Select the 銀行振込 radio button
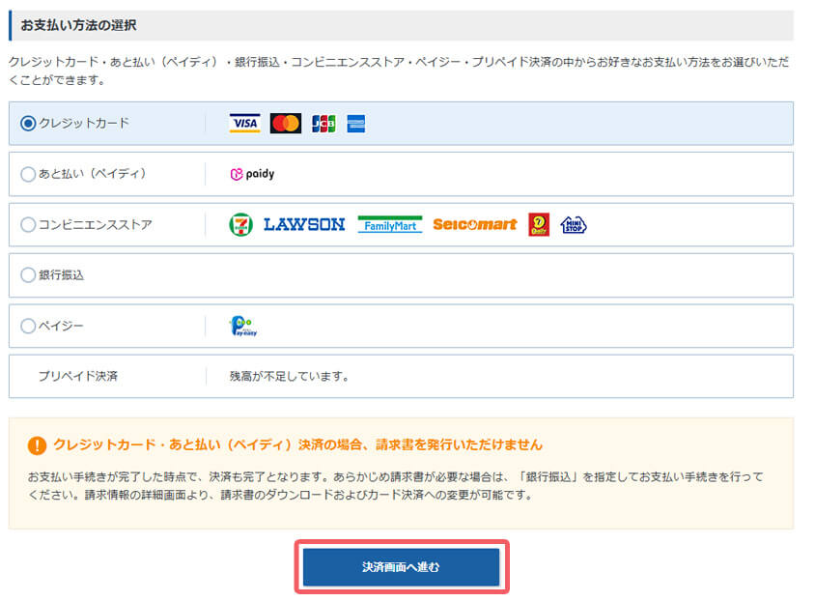 point(28,275)
